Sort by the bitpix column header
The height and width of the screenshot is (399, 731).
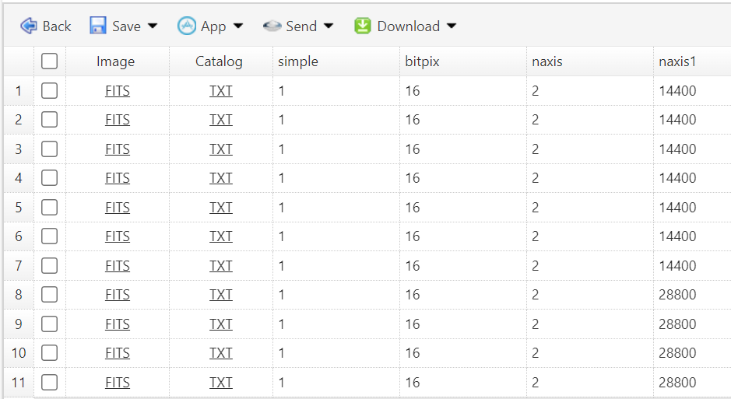point(423,61)
